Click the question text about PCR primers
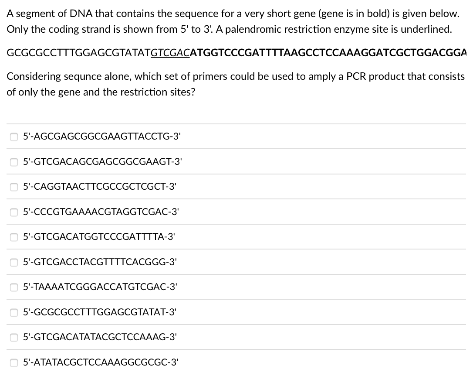Image resolution: width=473 pixels, height=376 pixels. (x=236, y=84)
